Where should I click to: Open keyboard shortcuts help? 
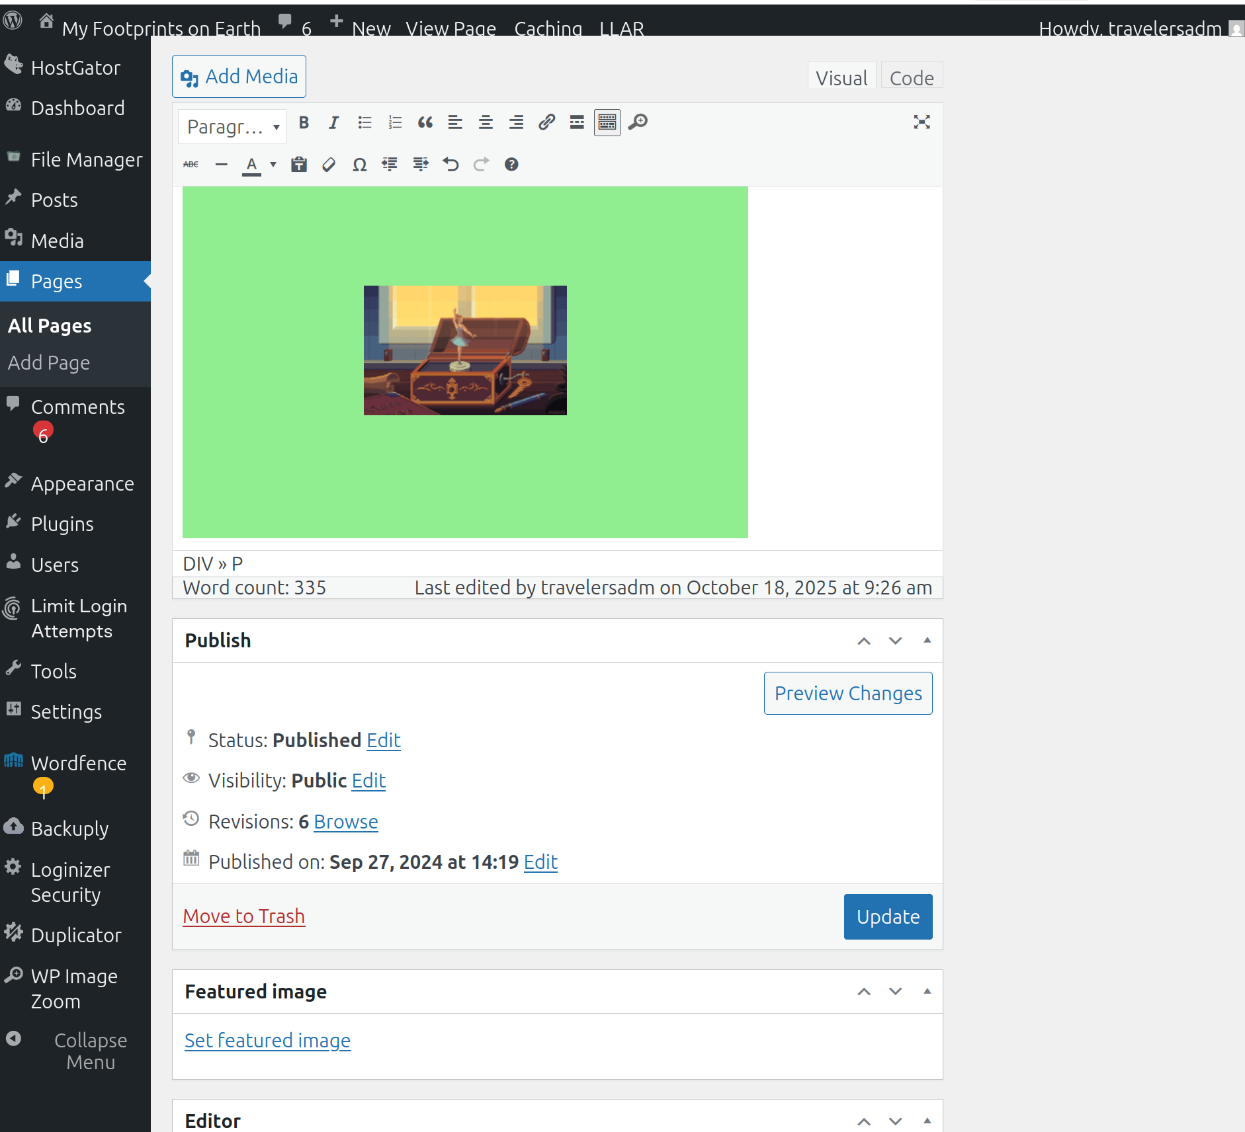tap(511, 165)
